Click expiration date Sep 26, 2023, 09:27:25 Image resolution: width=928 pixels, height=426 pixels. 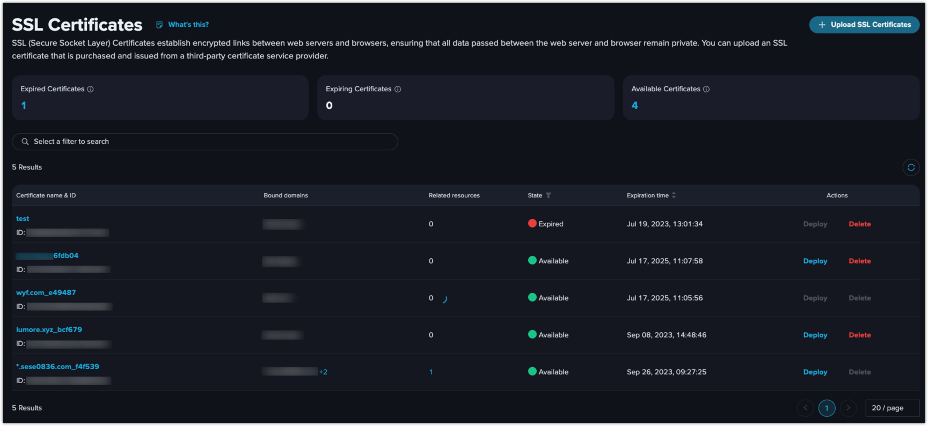pyautogui.click(x=667, y=372)
